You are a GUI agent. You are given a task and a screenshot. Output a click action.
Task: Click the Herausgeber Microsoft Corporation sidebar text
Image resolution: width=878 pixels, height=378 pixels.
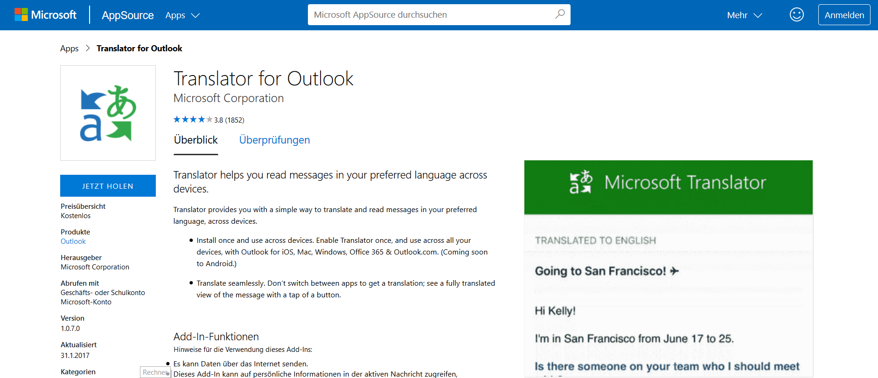point(95,267)
